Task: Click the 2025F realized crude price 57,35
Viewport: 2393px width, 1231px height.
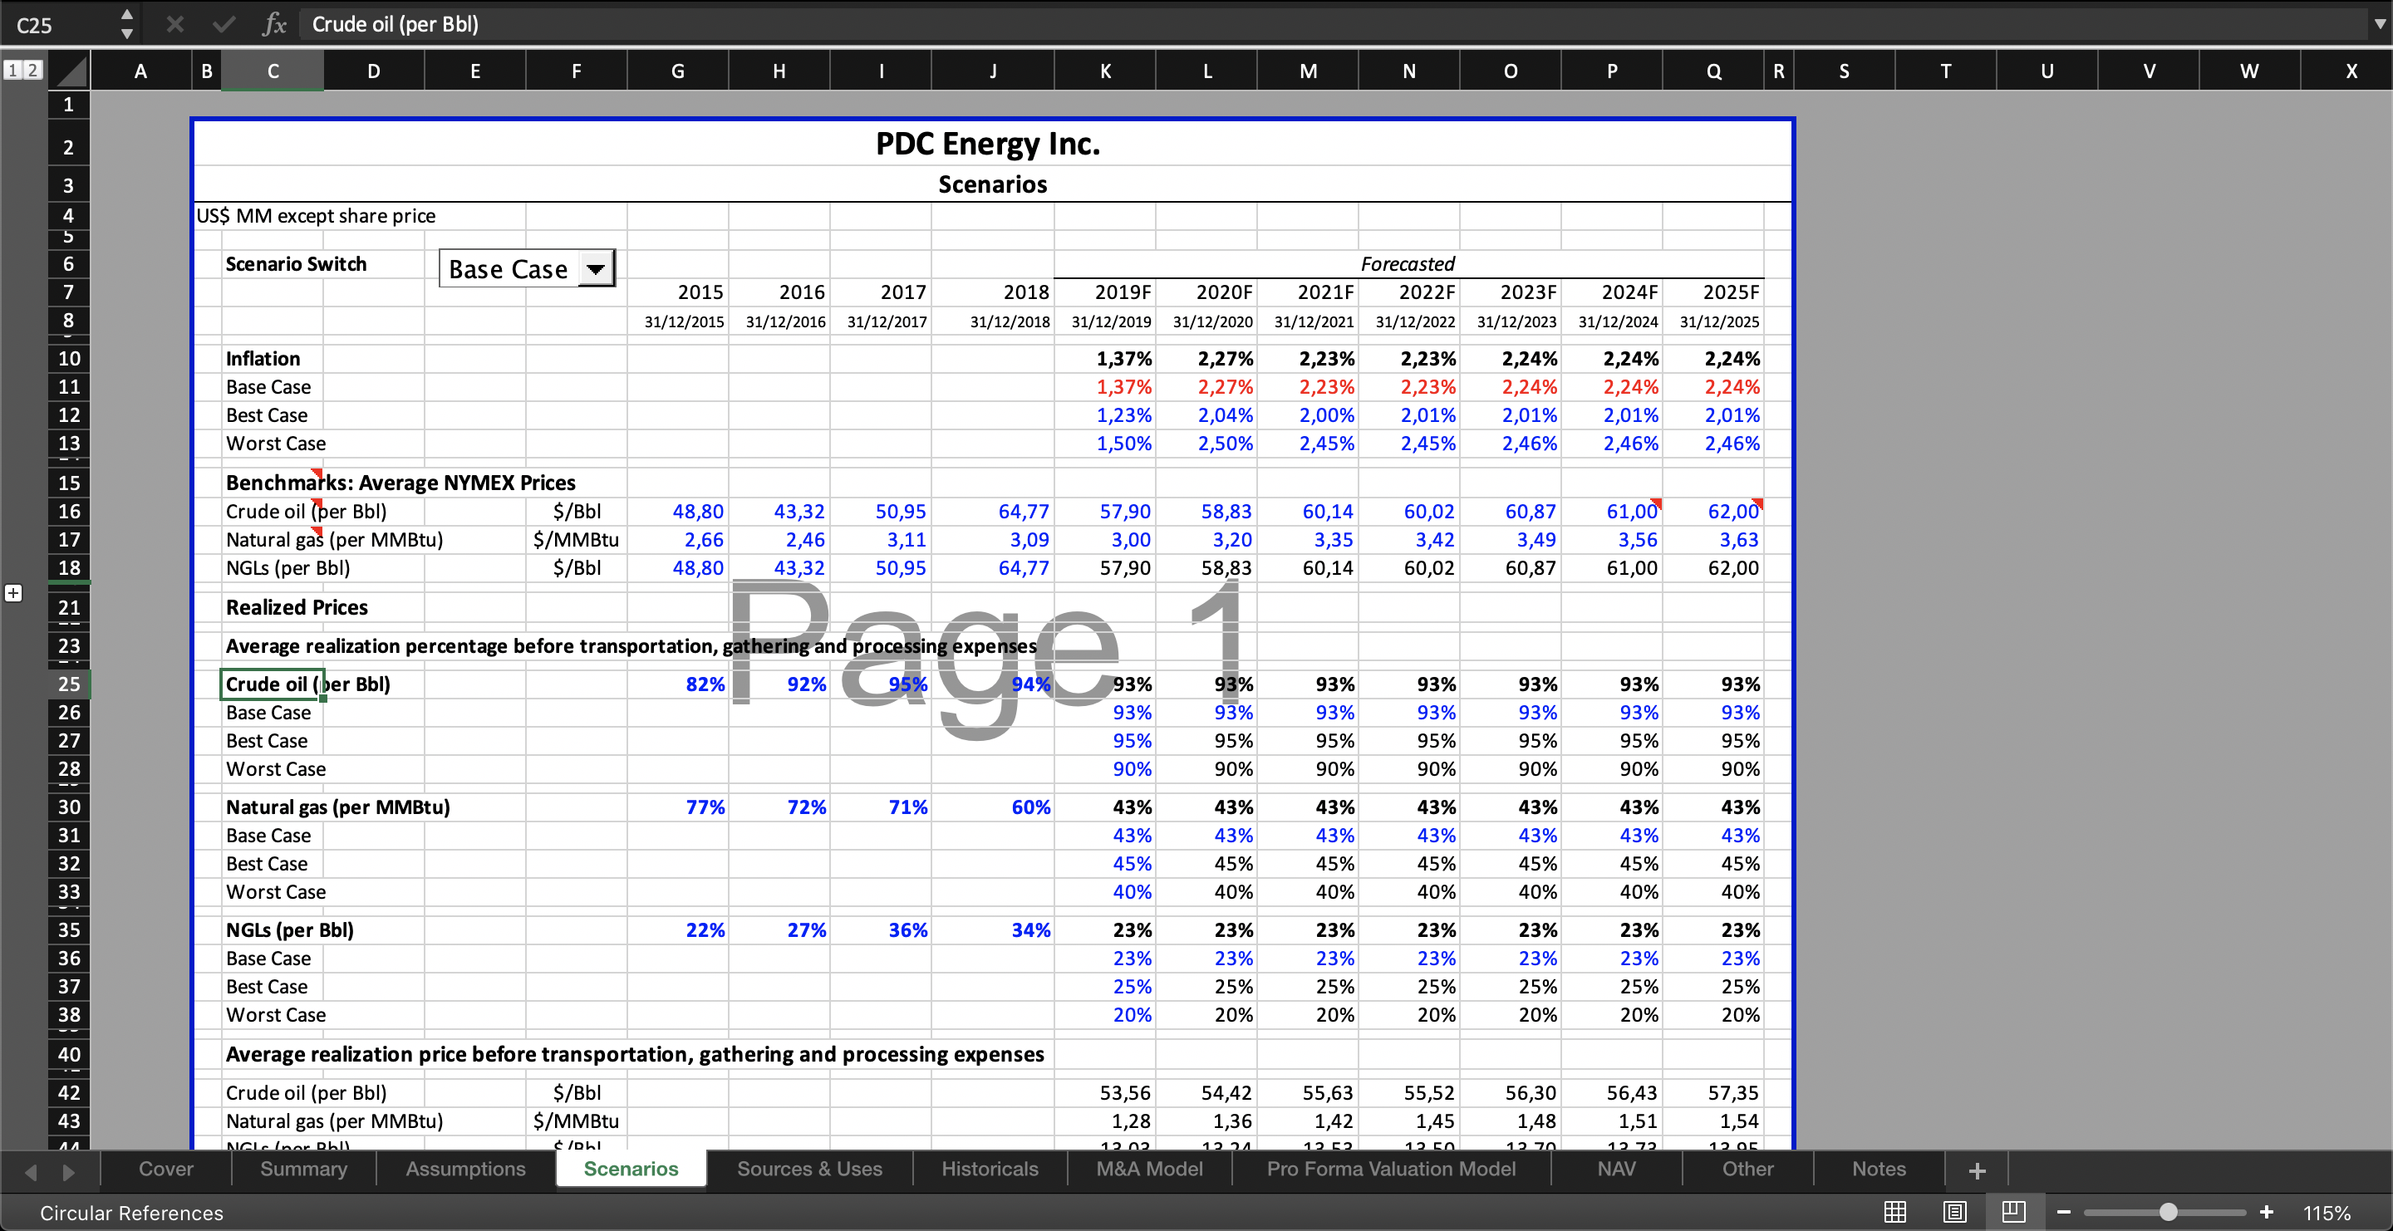Action: tap(1714, 1092)
